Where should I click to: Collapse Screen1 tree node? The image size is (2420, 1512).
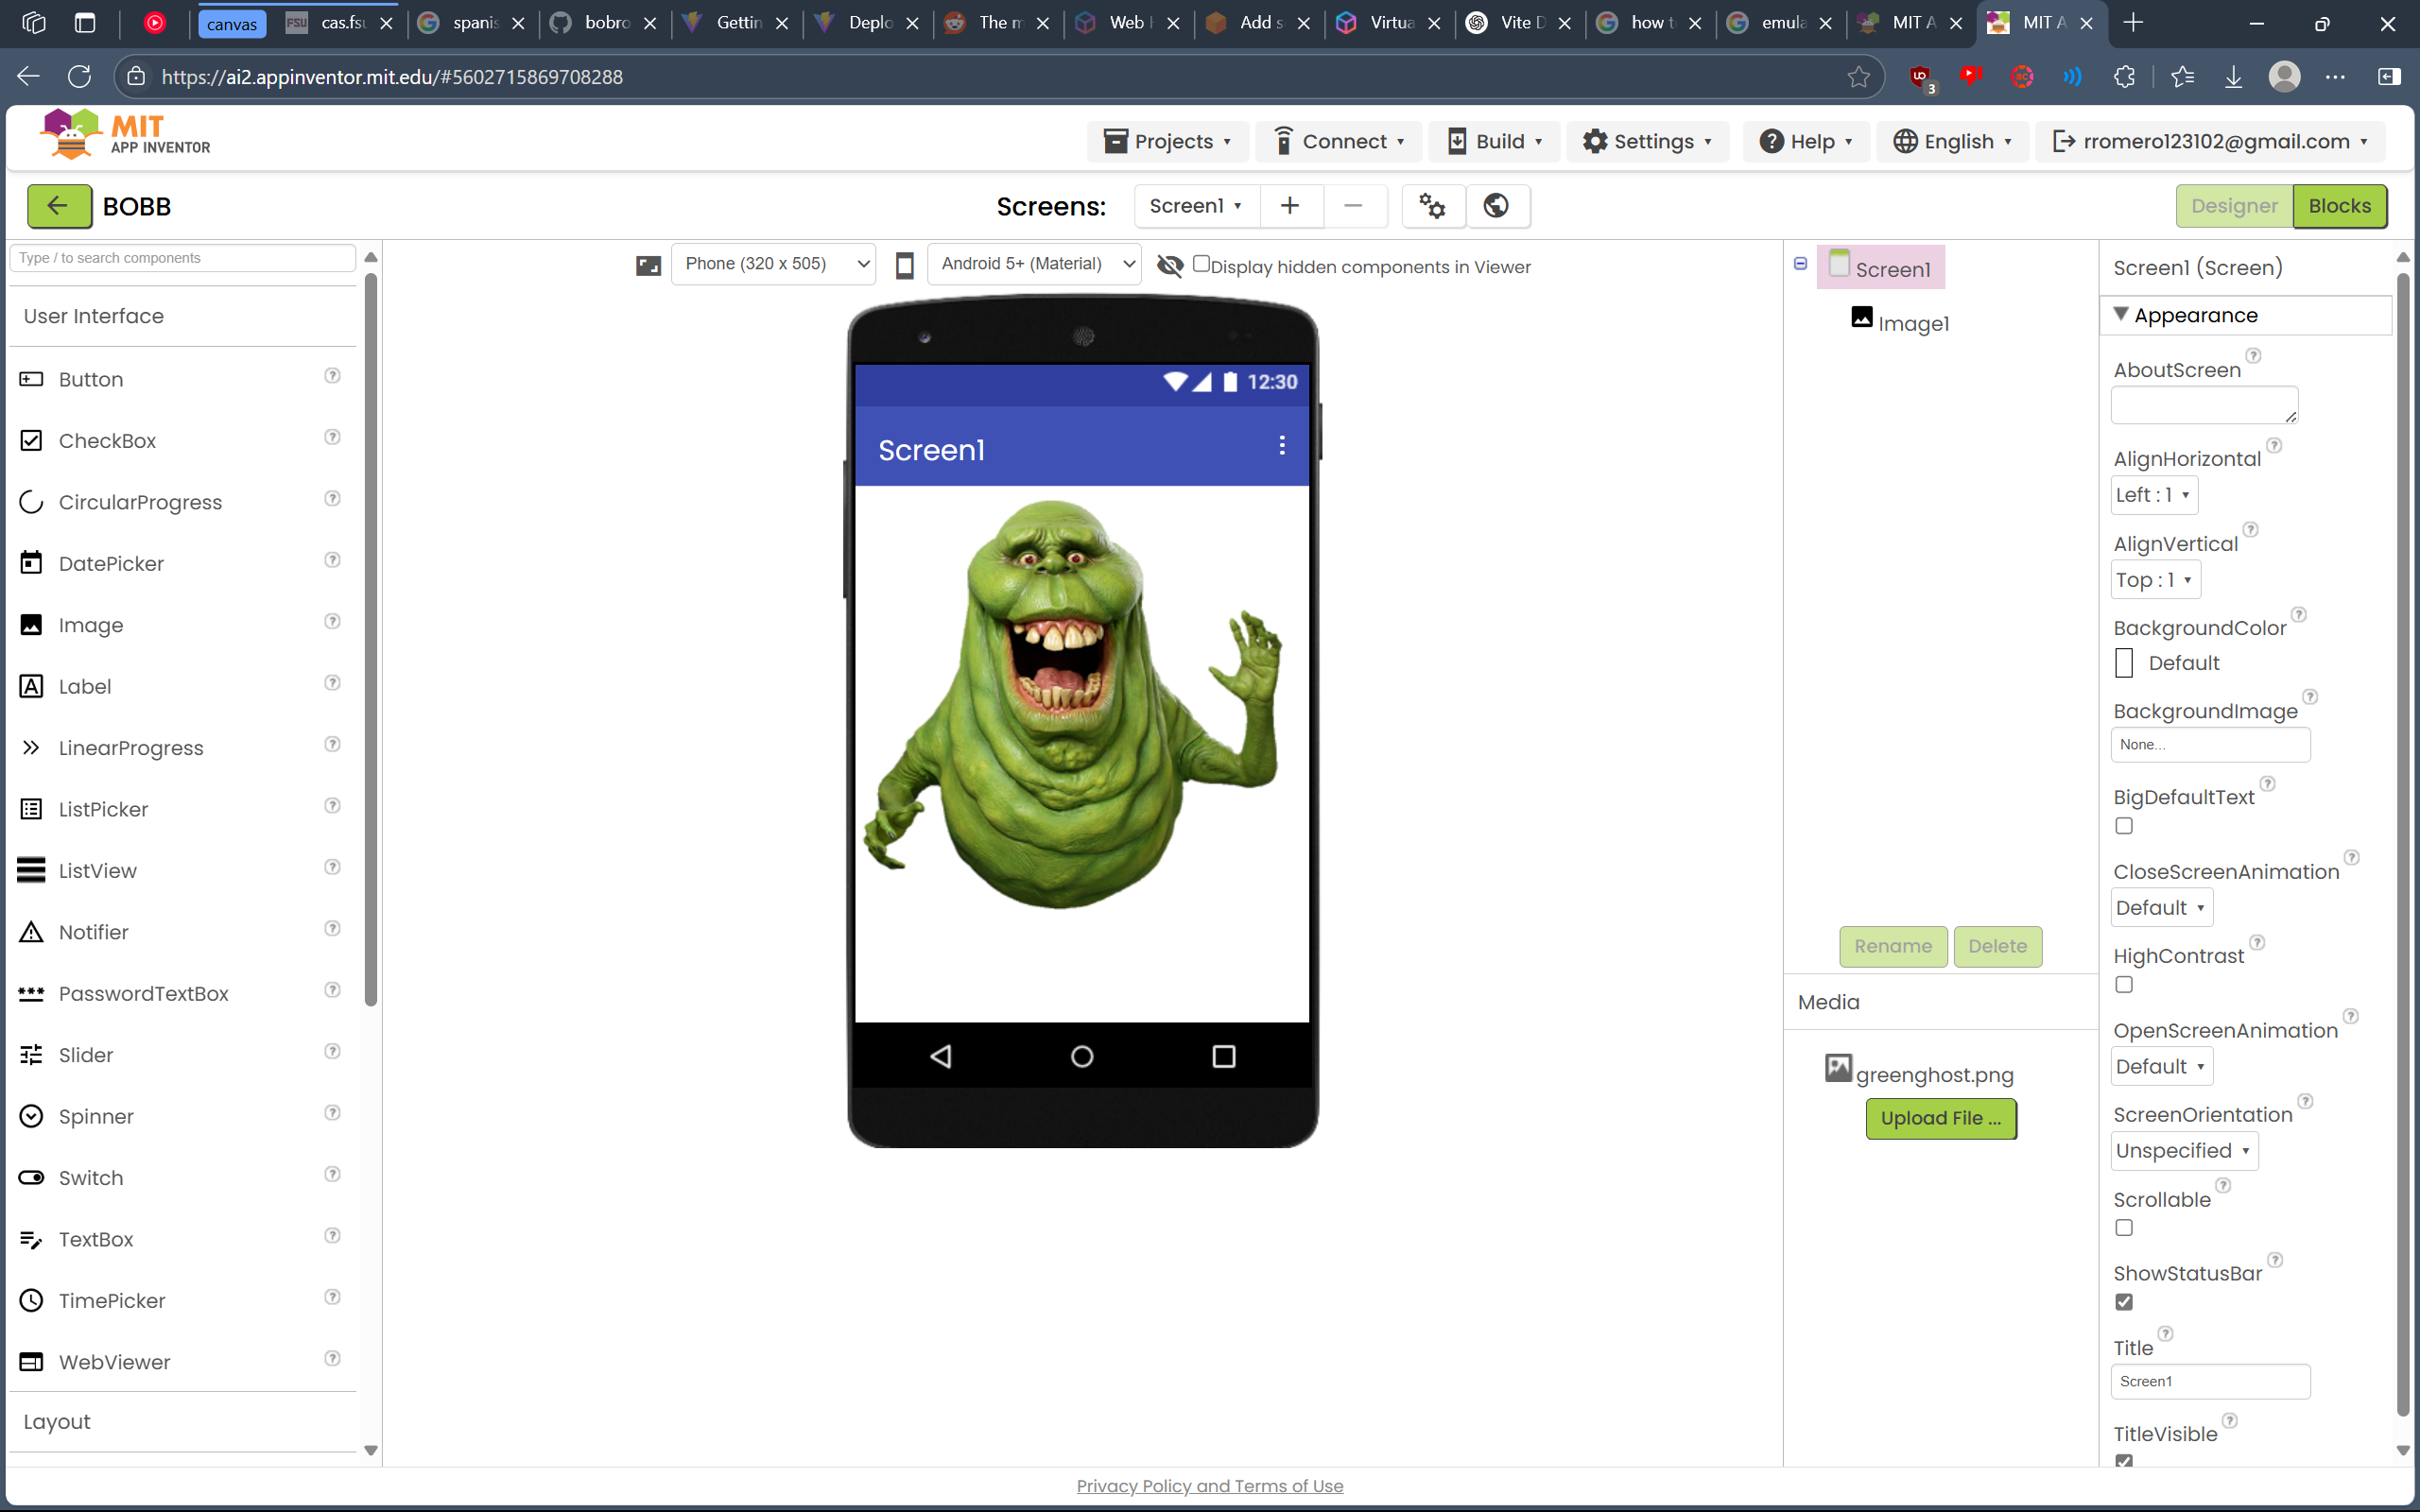click(x=1800, y=264)
